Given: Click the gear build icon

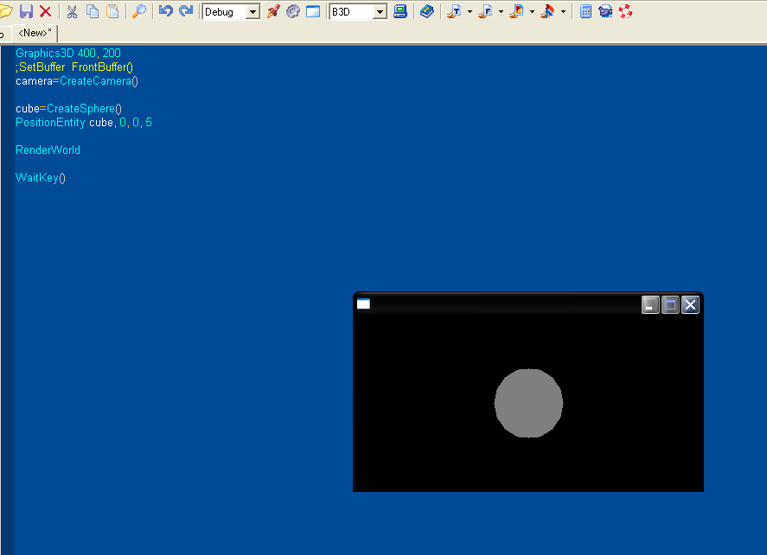Looking at the screenshot, I should [293, 11].
